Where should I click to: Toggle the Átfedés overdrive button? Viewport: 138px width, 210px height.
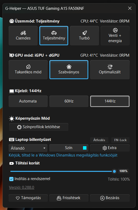(x=99, y=140)
